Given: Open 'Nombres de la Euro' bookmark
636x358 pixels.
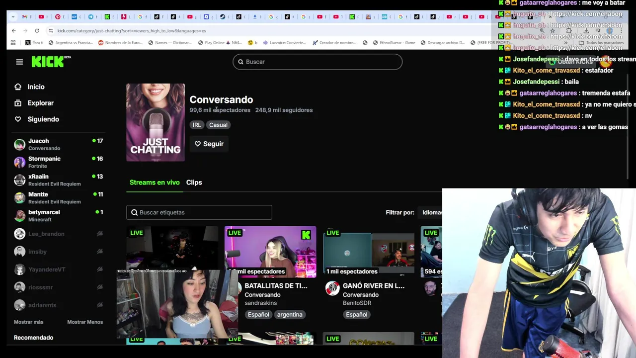Looking at the screenshot, I should tap(120, 43).
